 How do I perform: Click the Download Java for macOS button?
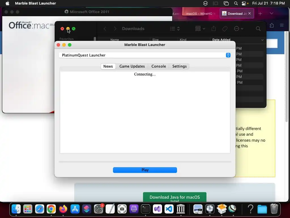(174, 197)
